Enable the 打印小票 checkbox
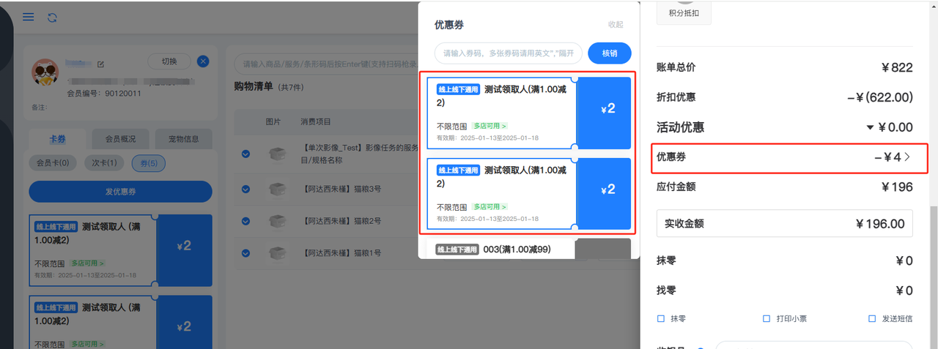Viewport: 938px width, 349px height. coord(767,319)
